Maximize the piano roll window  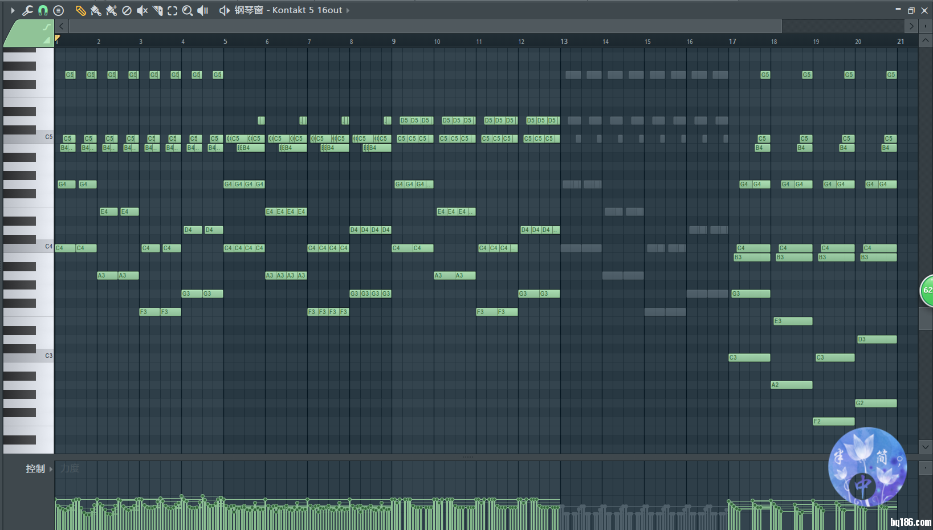point(911,10)
